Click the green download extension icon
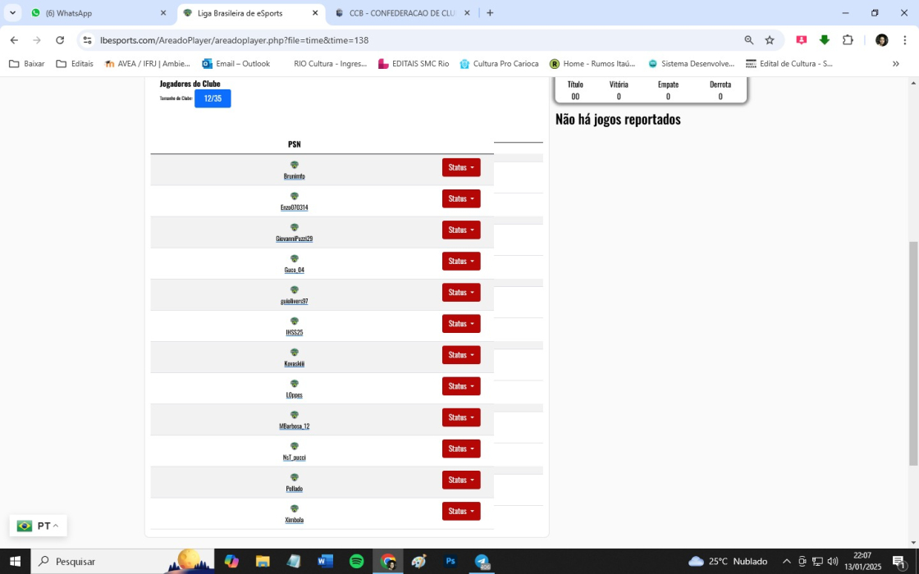This screenshot has height=574, width=919. coord(825,40)
